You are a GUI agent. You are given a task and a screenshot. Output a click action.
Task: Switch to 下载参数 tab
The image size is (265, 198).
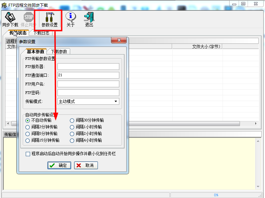pos(59,52)
